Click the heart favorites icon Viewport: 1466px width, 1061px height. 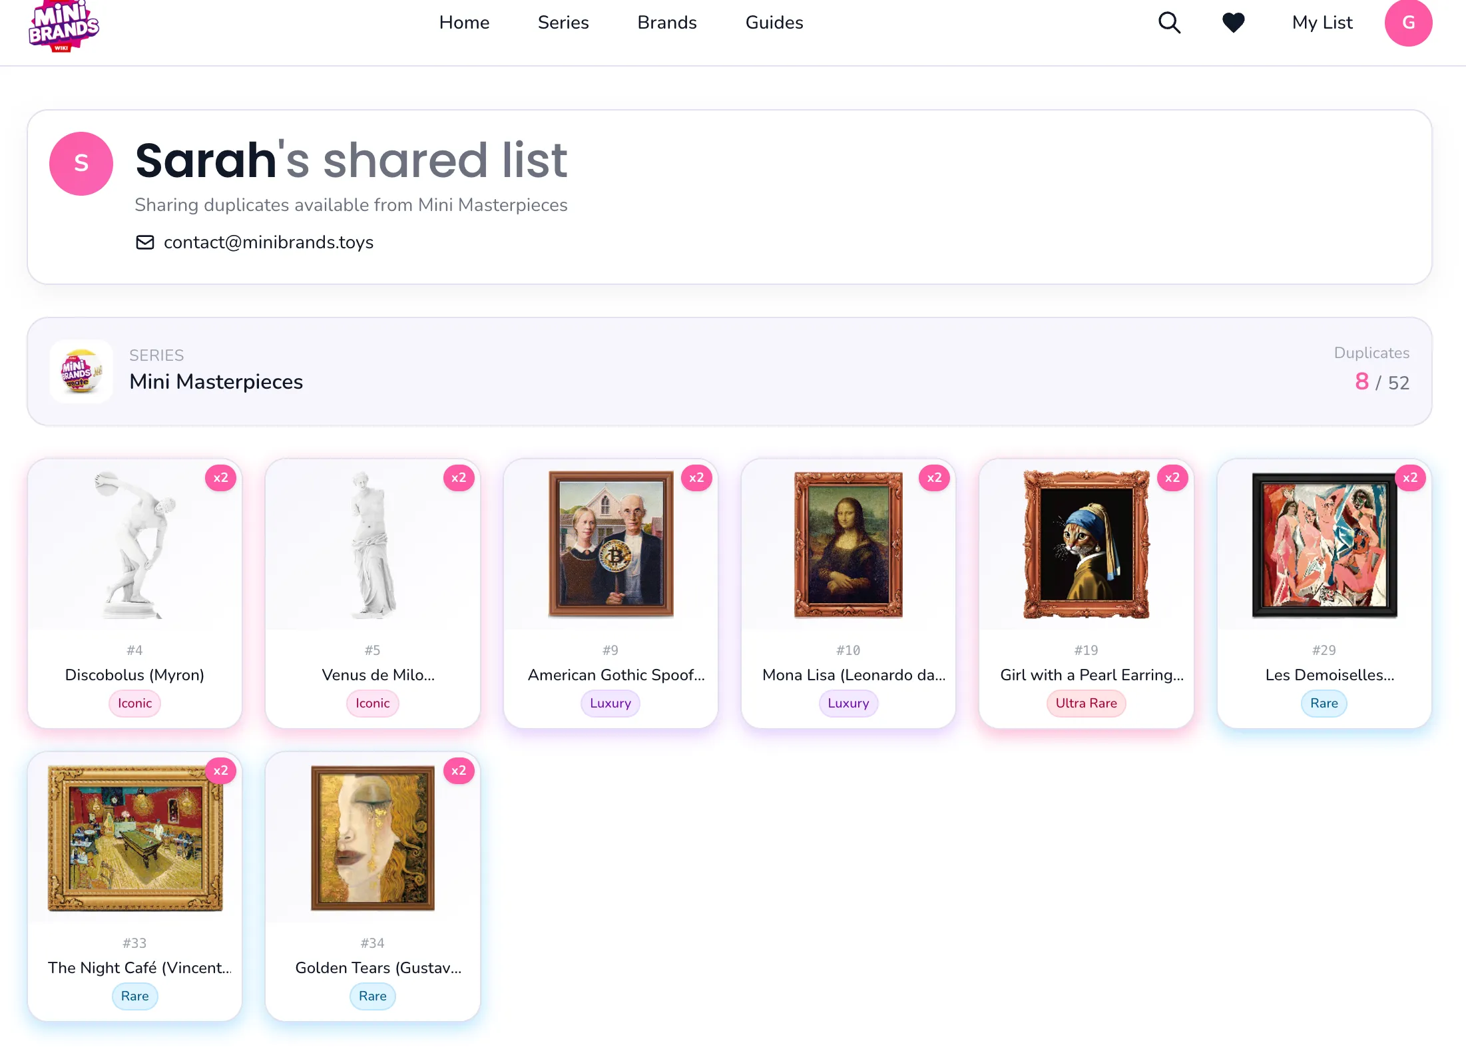pyautogui.click(x=1233, y=23)
